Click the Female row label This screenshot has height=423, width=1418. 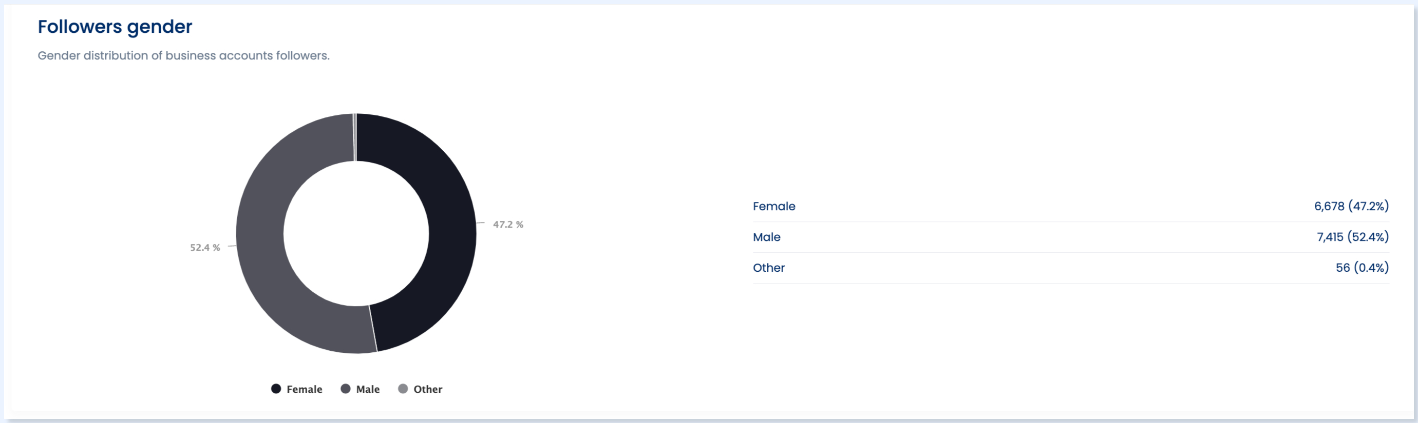click(774, 206)
